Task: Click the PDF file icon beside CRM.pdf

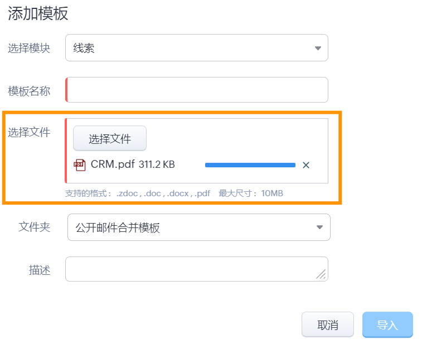Action: (80, 164)
